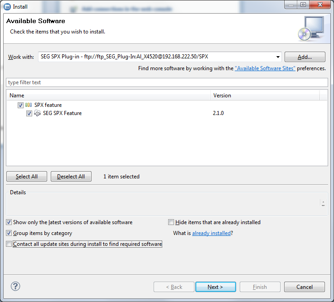334x302 pixels.
Task: Uncheck the SPX feature category checkbox
Action: [x=20, y=105]
